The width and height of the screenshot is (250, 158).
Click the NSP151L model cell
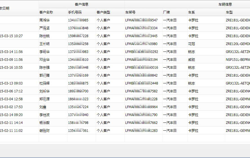(238, 60)
